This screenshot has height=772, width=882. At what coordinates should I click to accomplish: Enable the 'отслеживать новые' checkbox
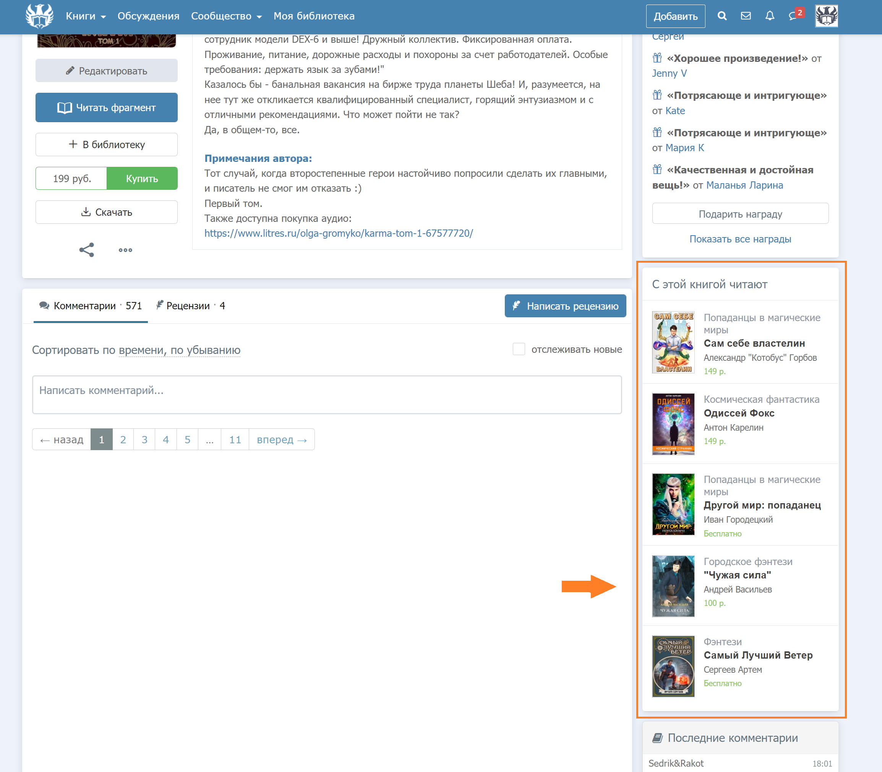[519, 349]
